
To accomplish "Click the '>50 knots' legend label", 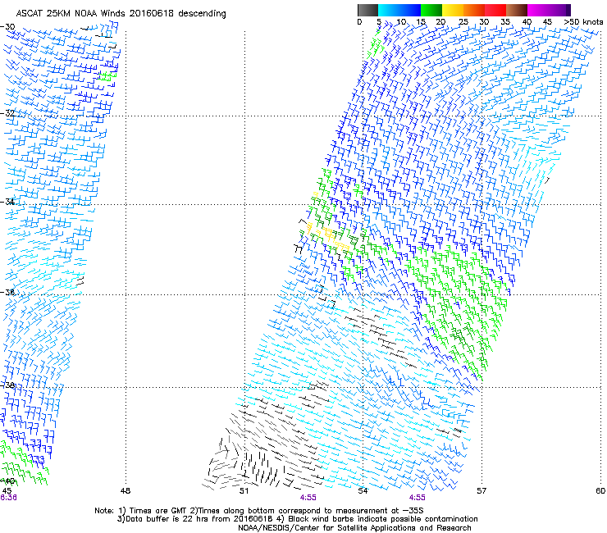I will [x=583, y=21].
